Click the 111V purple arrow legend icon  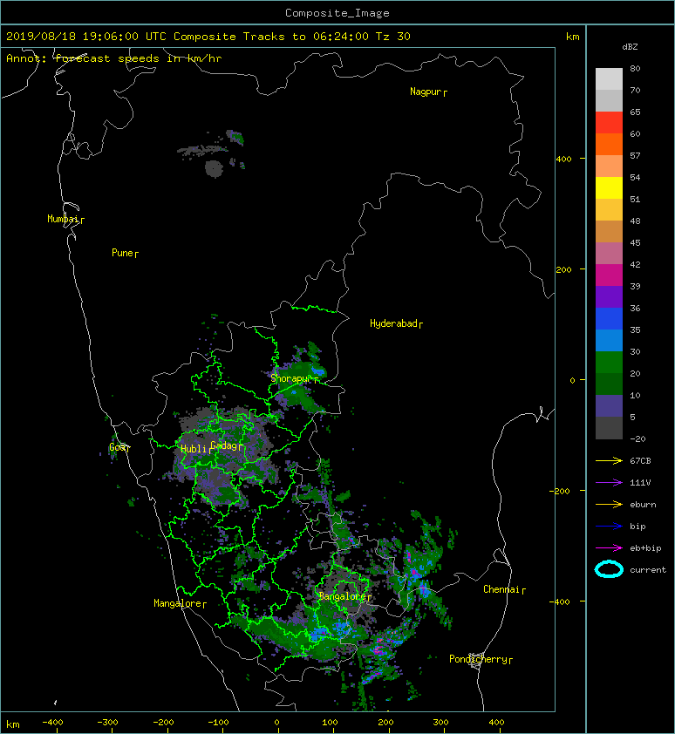point(609,483)
